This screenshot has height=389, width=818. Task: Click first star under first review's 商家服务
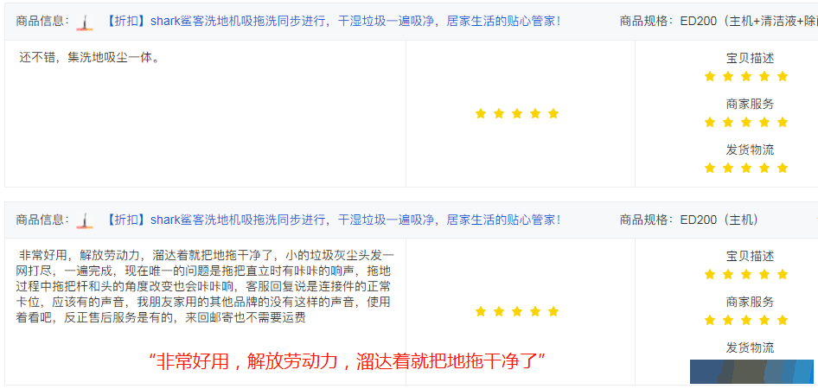tap(710, 122)
